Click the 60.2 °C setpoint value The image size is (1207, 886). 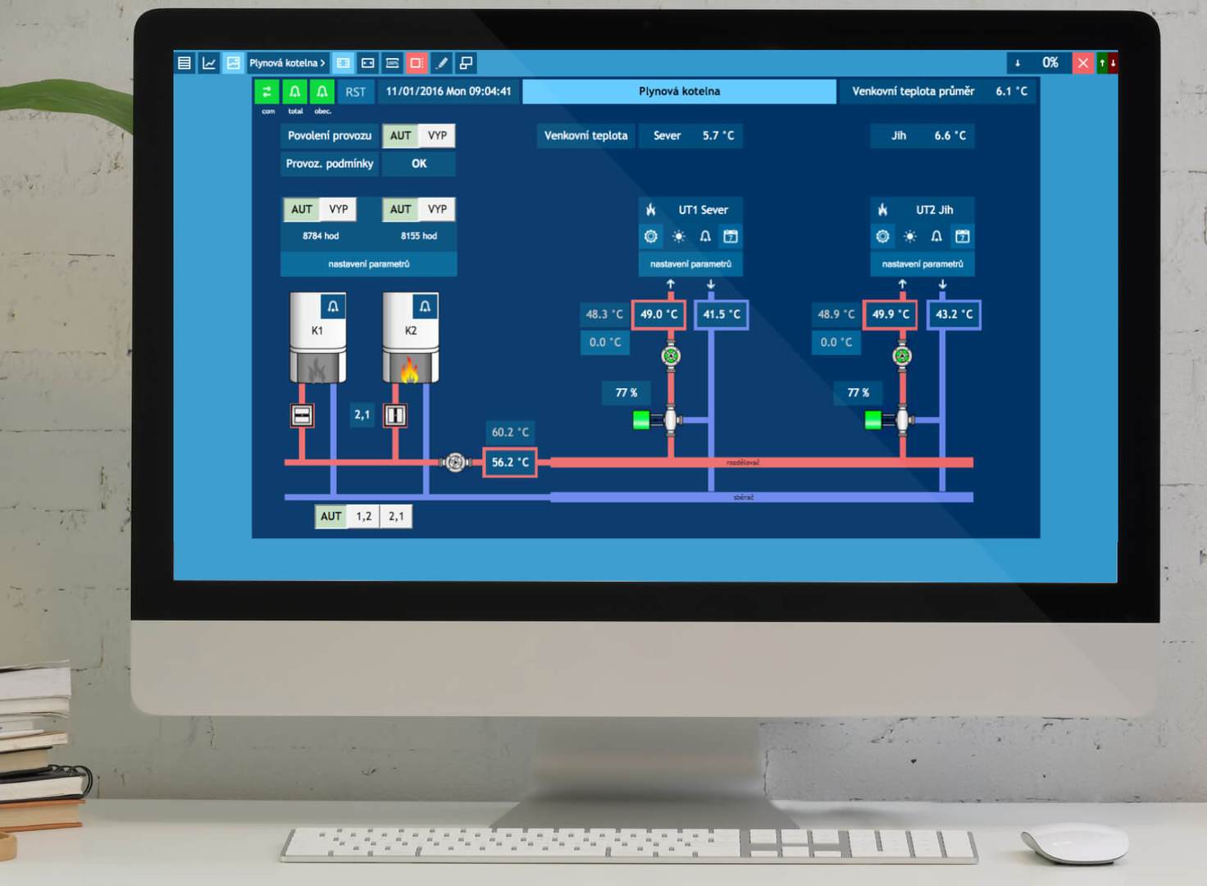coord(510,432)
